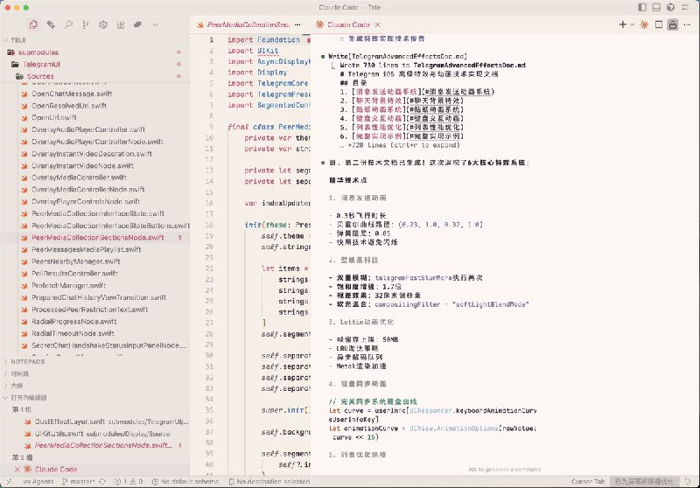Synchronize changes icon next to master
This screenshot has width=700, height=488.
pyautogui.click(x=102, y=482)
